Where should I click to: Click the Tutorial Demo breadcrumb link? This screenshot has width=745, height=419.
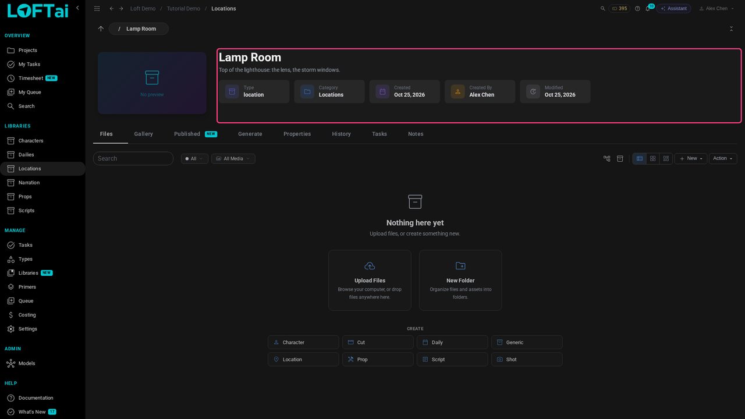click(x=183, y=9)
